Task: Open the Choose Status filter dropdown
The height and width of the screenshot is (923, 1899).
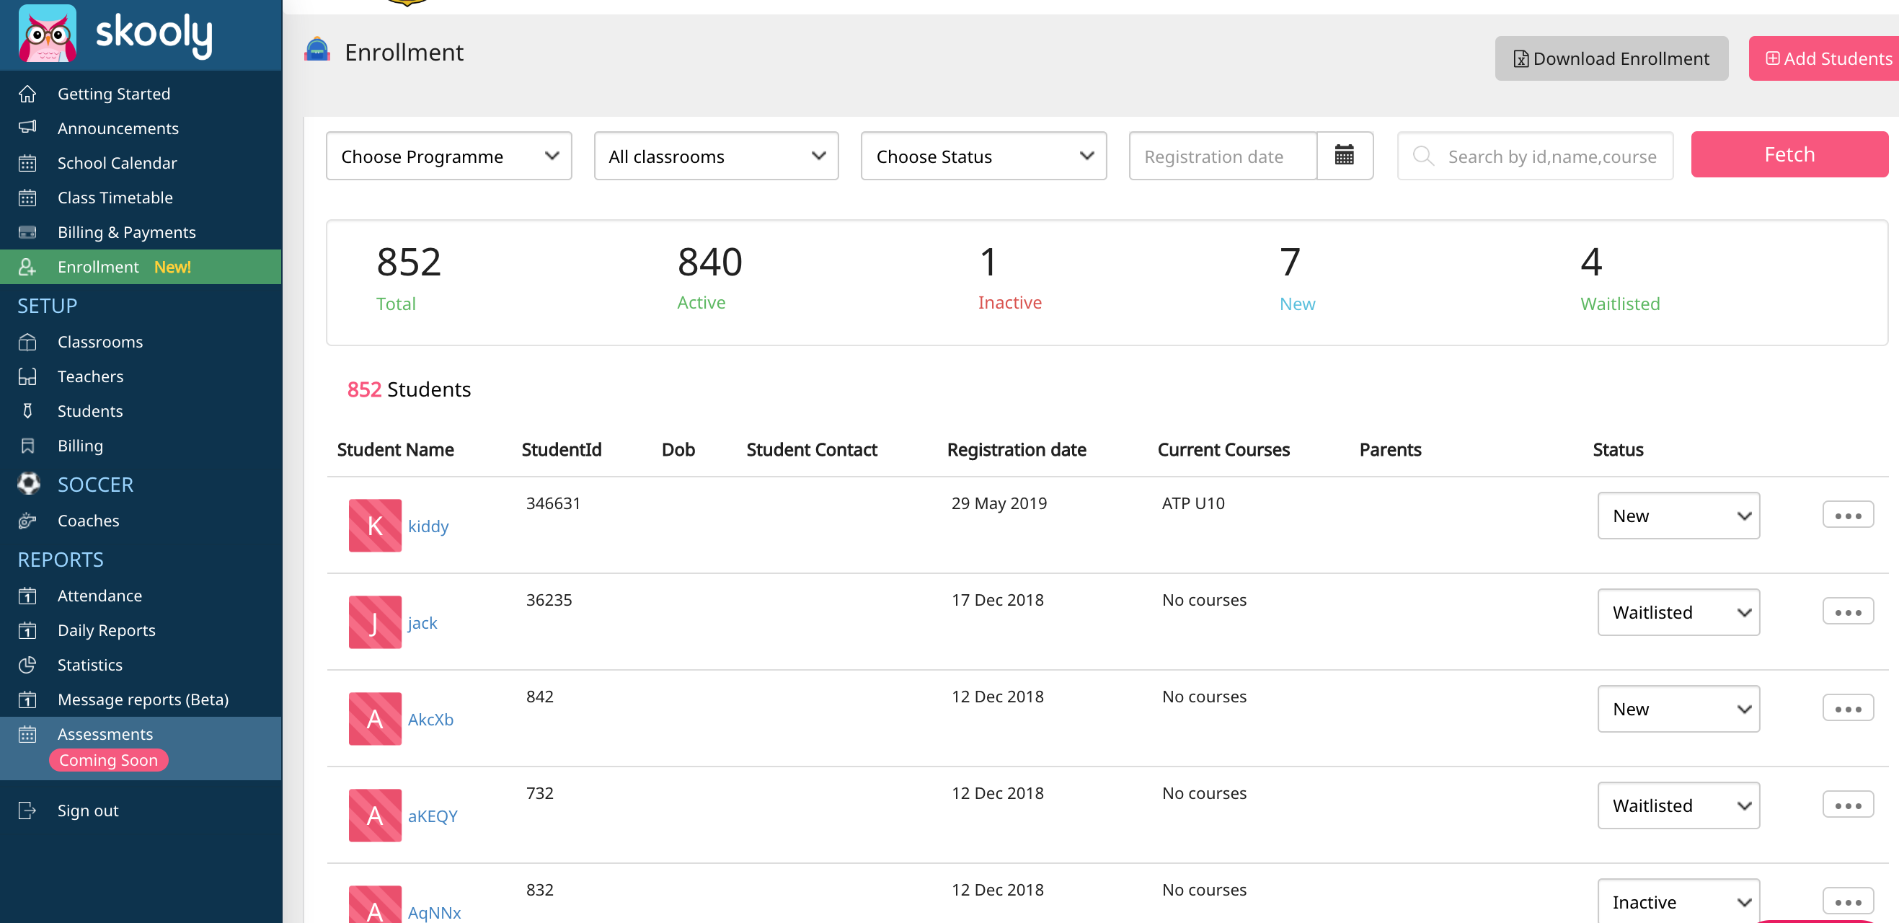Action: click(x=983, y=156)
